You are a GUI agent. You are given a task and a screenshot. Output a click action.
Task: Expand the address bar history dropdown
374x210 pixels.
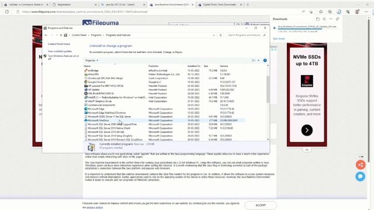214,35
